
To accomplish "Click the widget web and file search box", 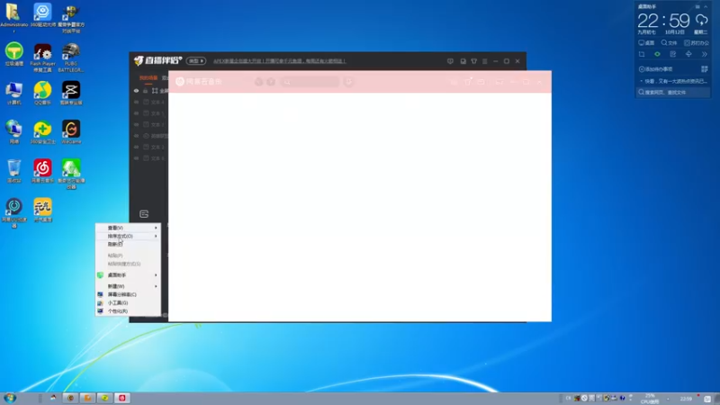I will (x=673, y=93).
